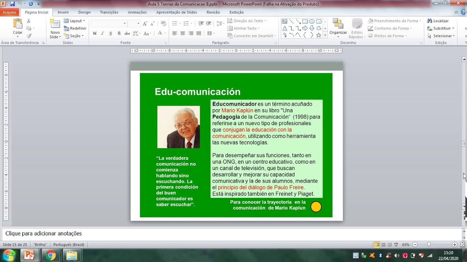Click the zoom slider handle
The height and width of the screenshot is (262, 467).
pos(429,245)
